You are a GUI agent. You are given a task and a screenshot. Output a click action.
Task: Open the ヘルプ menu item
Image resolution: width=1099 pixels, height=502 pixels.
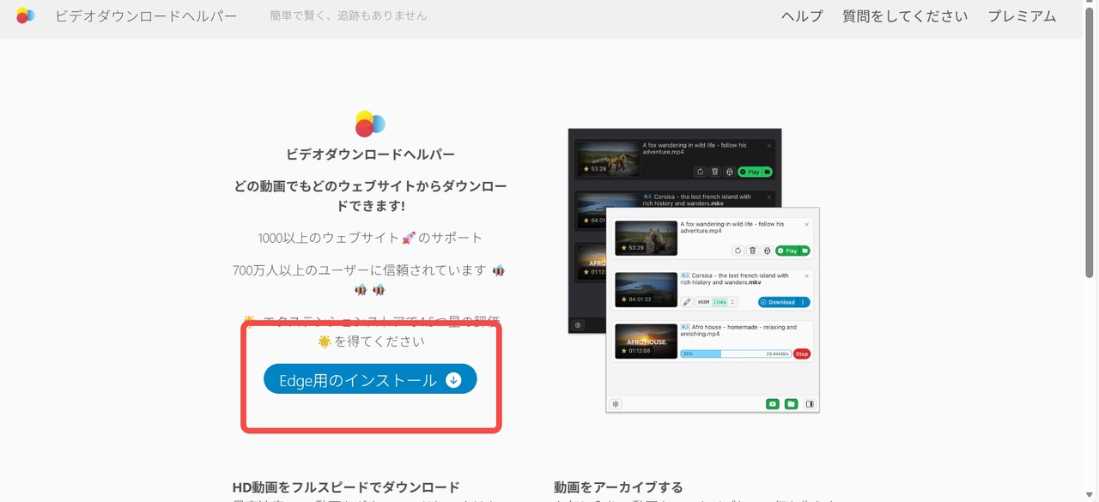801,15
